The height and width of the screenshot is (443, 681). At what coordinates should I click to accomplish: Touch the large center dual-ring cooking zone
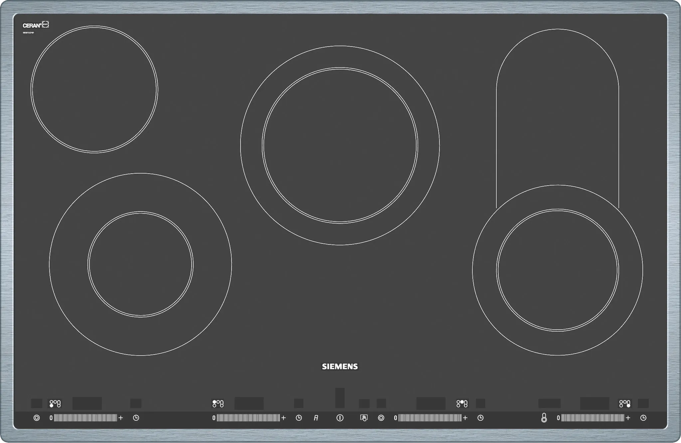click(x=340, y=145)
